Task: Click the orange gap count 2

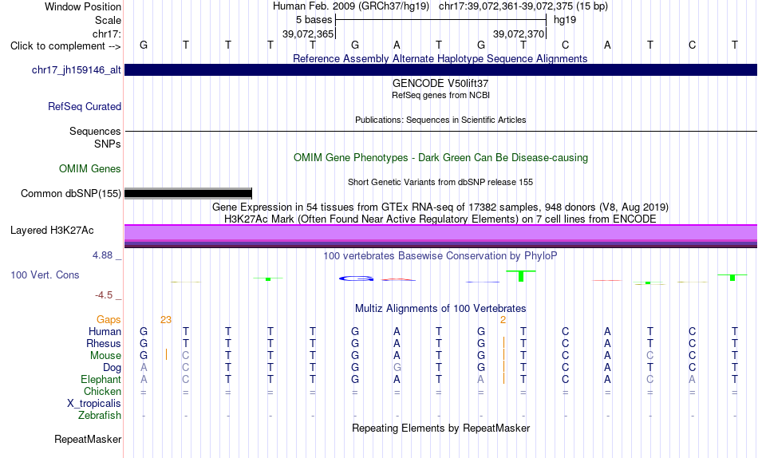Action: (x=503, y=320)
